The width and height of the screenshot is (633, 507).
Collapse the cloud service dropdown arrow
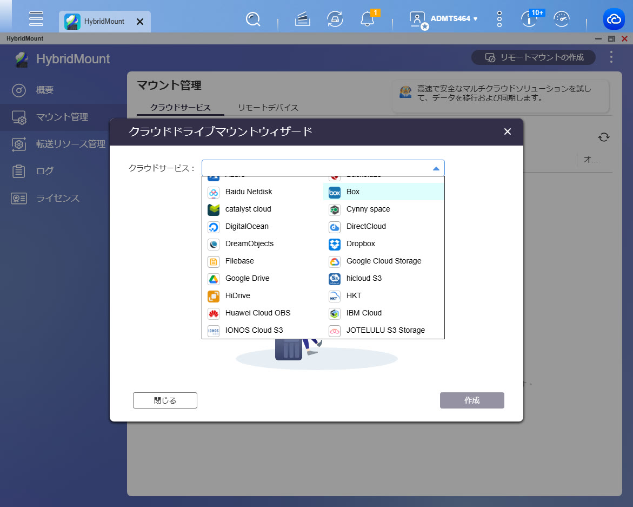pos(436,168)
